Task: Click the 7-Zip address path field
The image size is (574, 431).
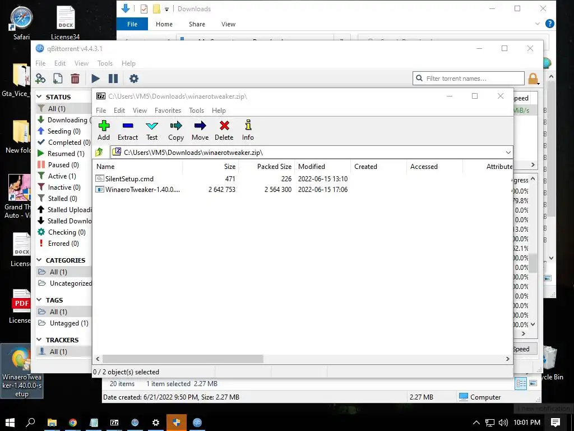Action: 308,153
